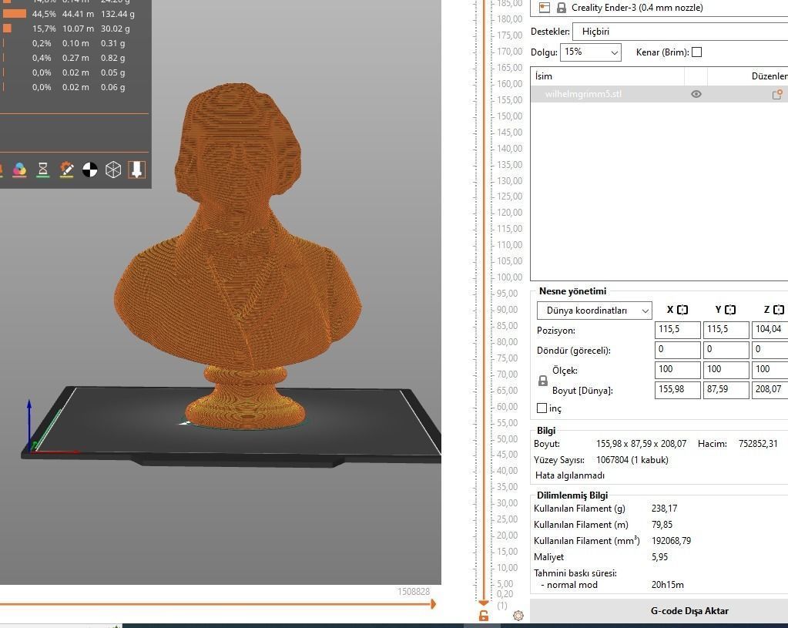Click the X axis mirror icon
The height and width of the screenshot is (628, 788).
pyautogui.click(x=682, y=310)
